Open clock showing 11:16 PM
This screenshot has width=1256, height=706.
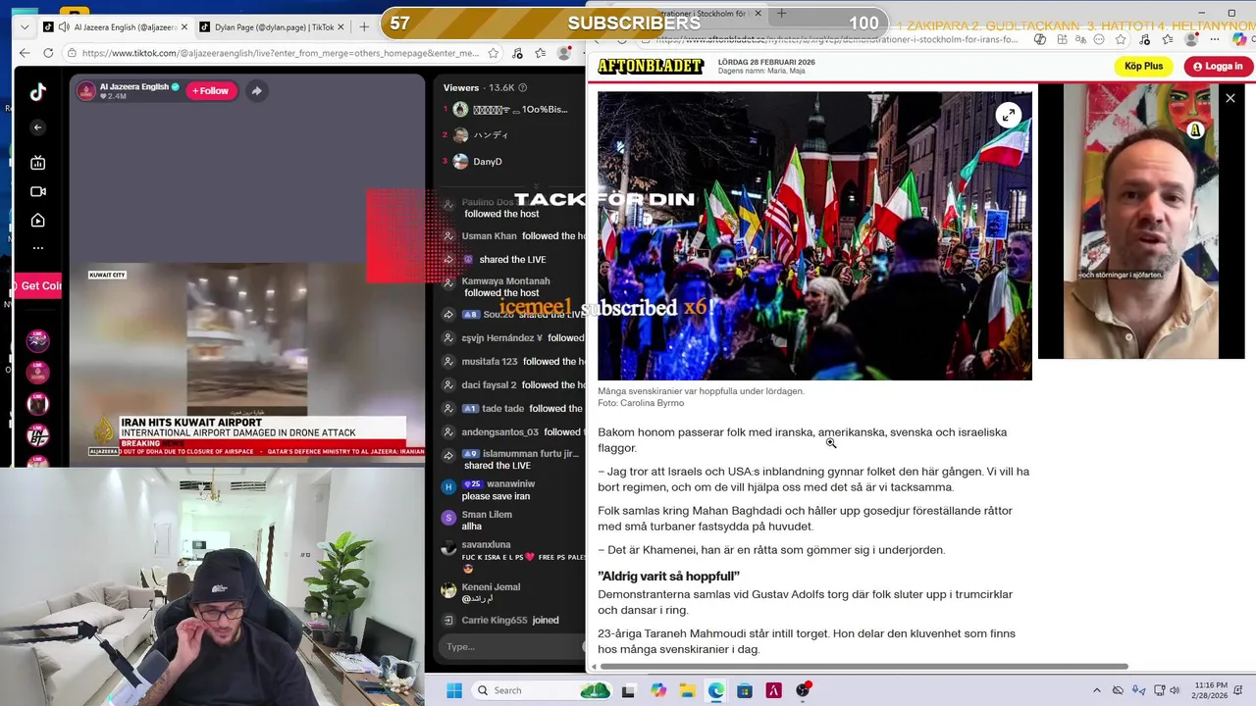(1212, 690)
